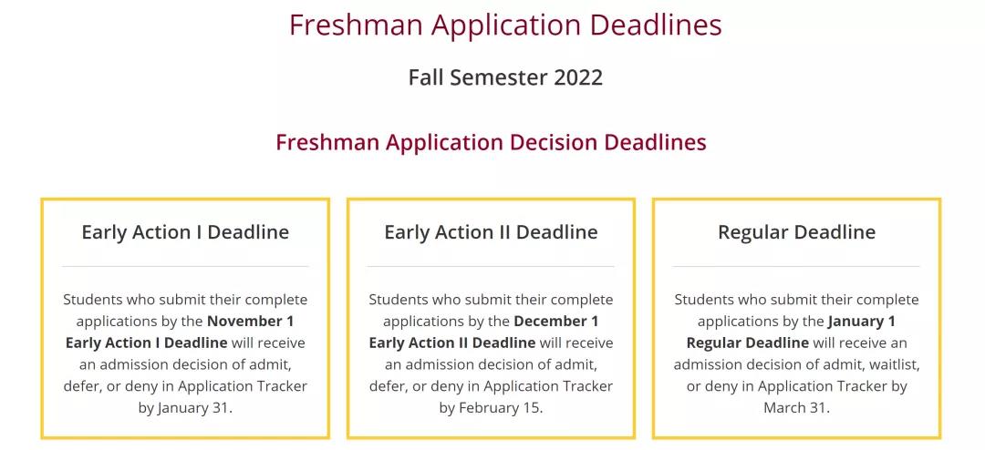Screen dimensions: 985x450
Task: Click the Fall Semester 2022 subtitle
Action: 505,77
